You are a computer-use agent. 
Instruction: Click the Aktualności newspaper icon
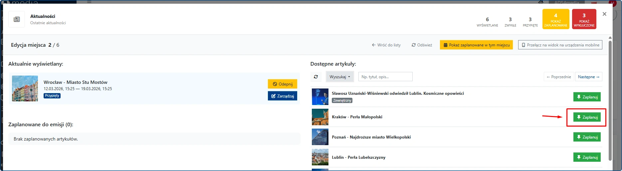pyautogui.click(x=17, y=19)
